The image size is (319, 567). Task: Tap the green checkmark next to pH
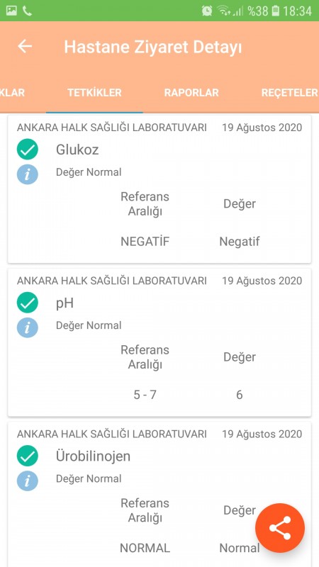pyautogui.click(x=28, y=303)
